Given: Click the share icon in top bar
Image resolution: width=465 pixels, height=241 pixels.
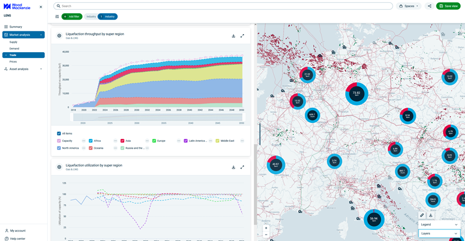Looking at the screenshot, I should pos(430,6).
